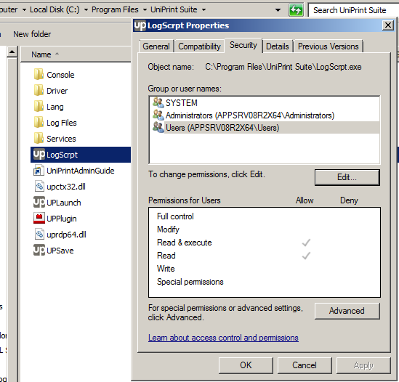Screen dimensions: 399x382
Task: Select the Console folder name
Action: (x=60, y=75)
